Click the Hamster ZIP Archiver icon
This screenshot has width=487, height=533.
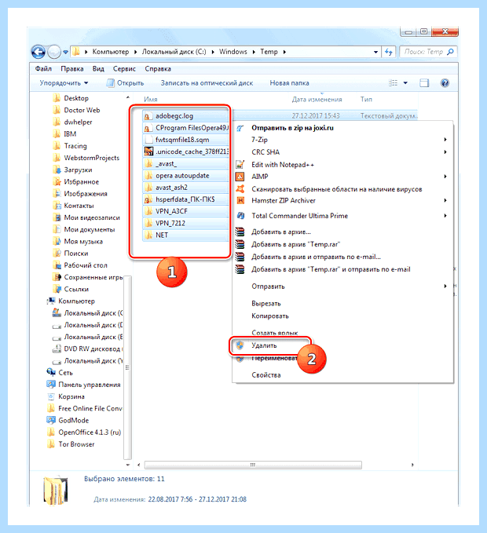tap(240, 200)
